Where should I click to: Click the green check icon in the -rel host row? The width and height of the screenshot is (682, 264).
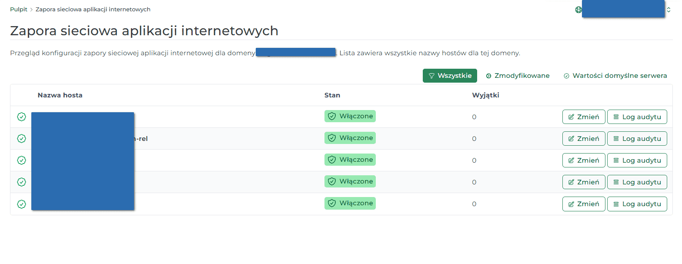(x=21, y=139)
